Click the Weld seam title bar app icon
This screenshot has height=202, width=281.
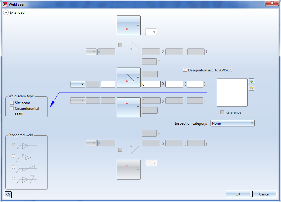(5, 4)
